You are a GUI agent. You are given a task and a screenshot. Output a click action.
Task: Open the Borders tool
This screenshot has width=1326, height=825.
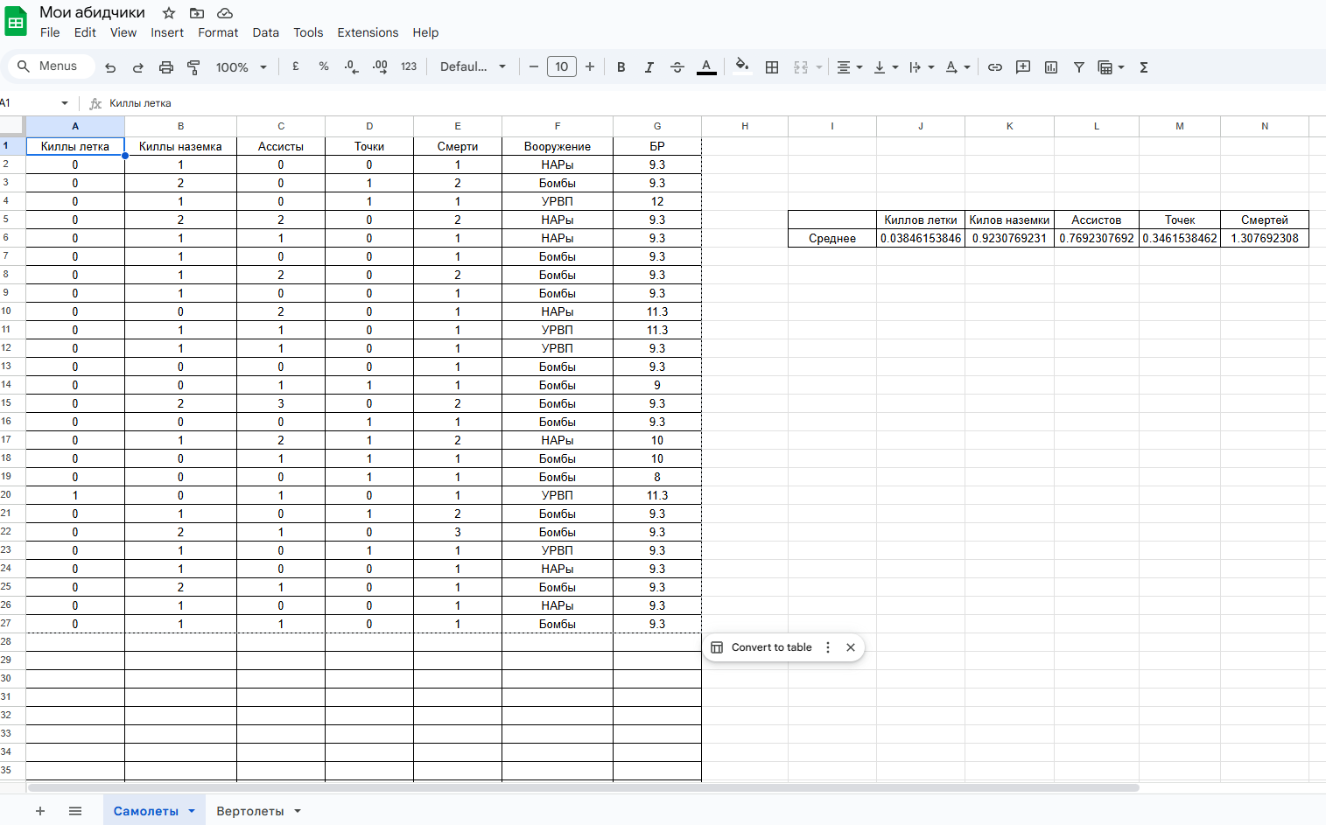click(x=772, y=67)
